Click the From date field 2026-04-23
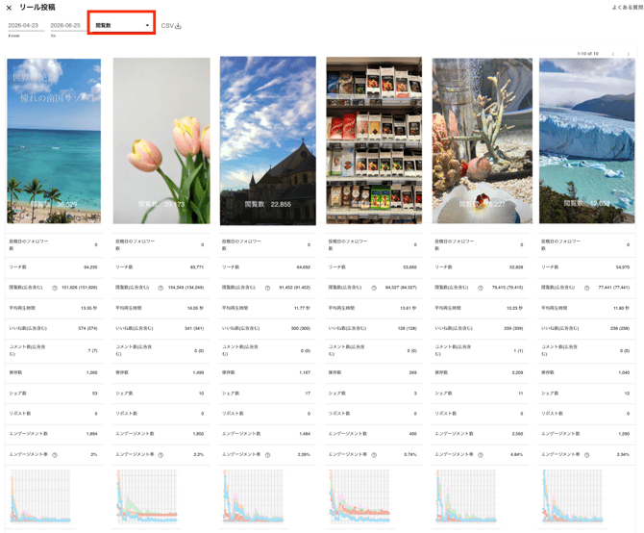Screen dimensions: 644x533 click(x=26, y=25)
